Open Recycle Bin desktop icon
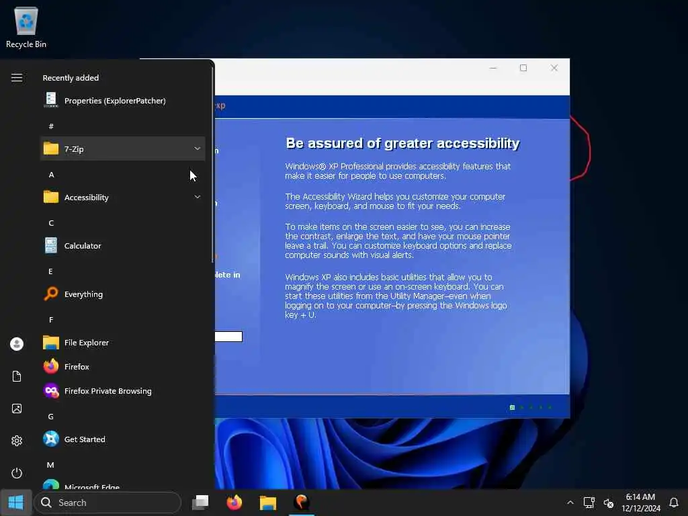Image resolution: width=688 pixels, height=516 pixels. pos(26,27)
